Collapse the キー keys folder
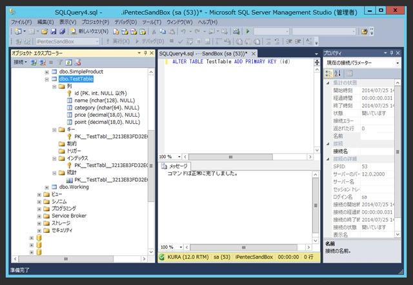The height and width of the screenshot is (285, 413). 54,130
